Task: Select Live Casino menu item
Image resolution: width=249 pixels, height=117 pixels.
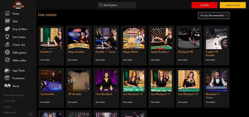Action: pyautogui.click(x=19, y=37)
